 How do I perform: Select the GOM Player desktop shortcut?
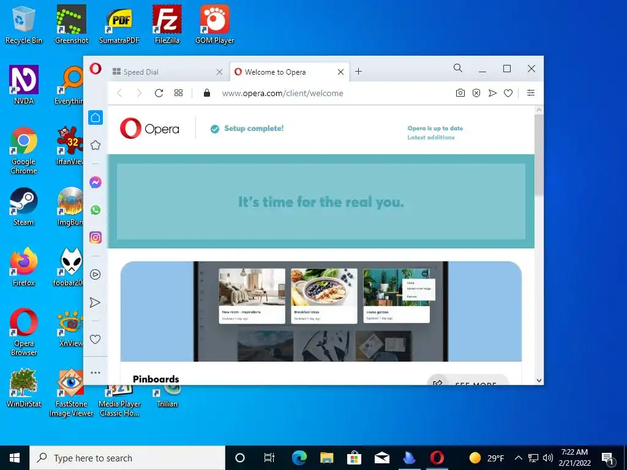pyautogui.click(x=215, y=24)
